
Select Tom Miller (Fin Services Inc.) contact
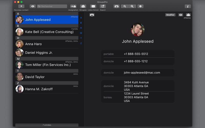point(47,65)
